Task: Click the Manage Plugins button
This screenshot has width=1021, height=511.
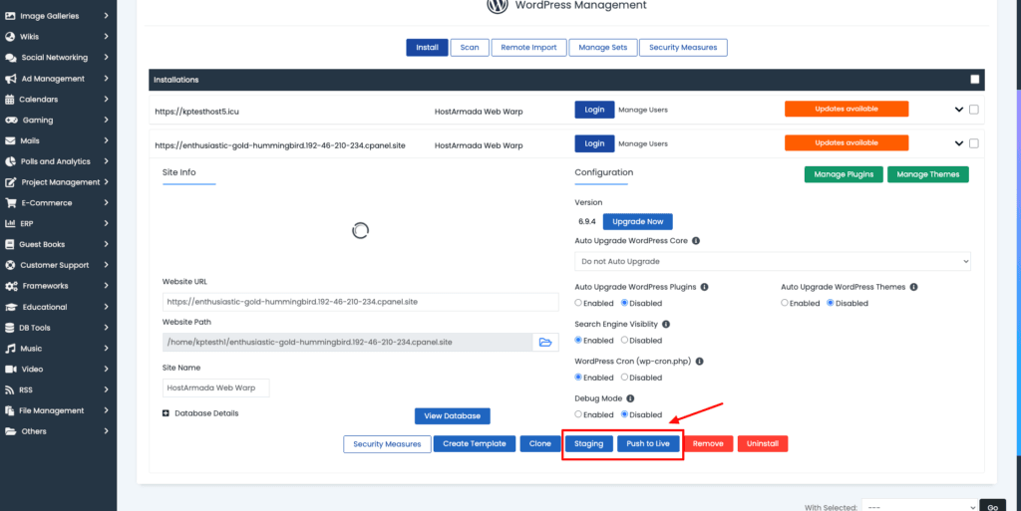Action: (844, 174)
